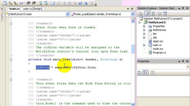The height and width of the screenshot is (106, 190).
Task: Click Display Parameter Info toolbar icon
Action: (x=10, y=3)
